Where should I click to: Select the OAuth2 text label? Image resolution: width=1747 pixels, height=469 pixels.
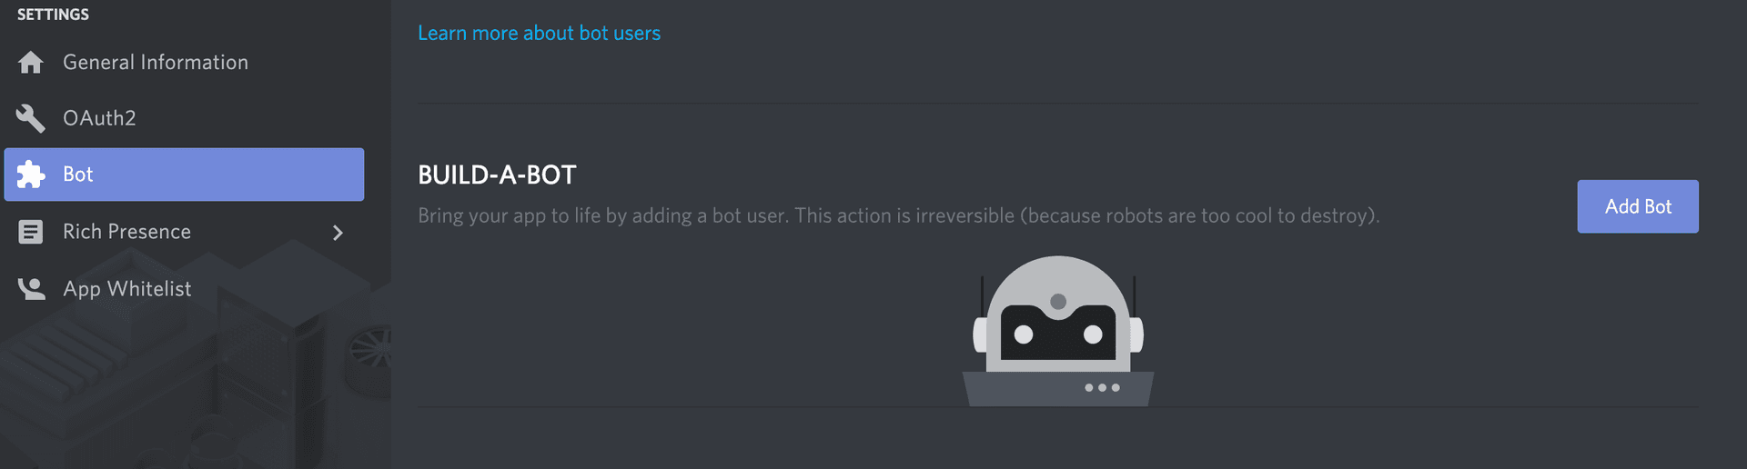(x=99, y=118)
